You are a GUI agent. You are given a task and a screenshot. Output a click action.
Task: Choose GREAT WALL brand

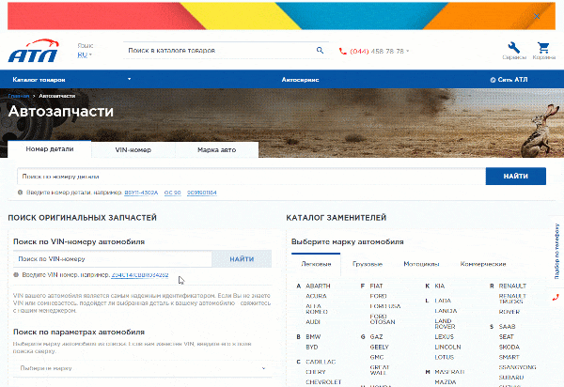click(x=379, y=370)
